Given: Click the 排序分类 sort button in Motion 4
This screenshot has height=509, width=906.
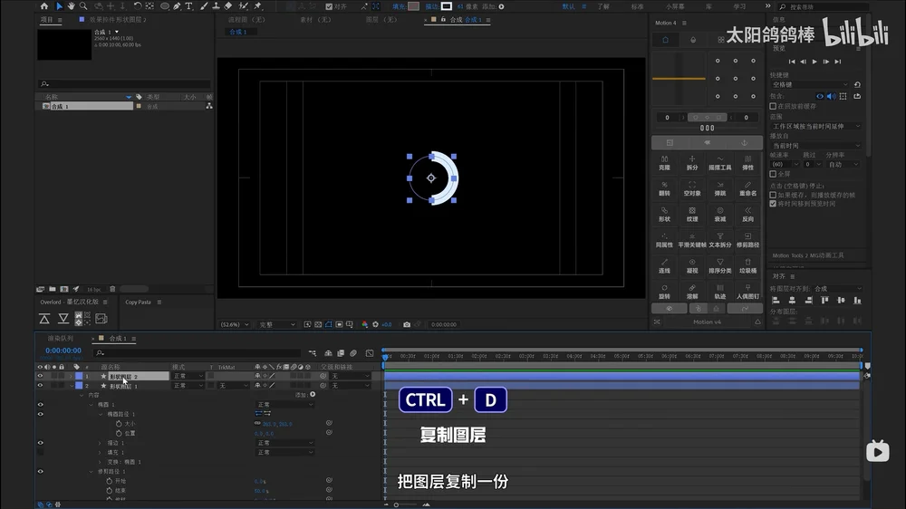Looking at the screenshot, I should (720, 265).
